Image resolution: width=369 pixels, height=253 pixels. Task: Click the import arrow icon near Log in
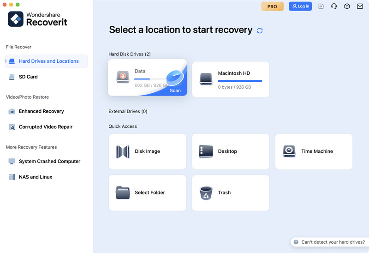[321, 6]
